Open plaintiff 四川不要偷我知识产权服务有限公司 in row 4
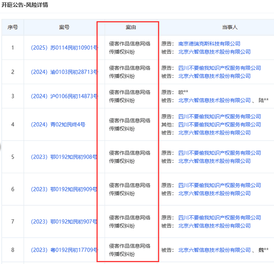 (x=219, y=116)
